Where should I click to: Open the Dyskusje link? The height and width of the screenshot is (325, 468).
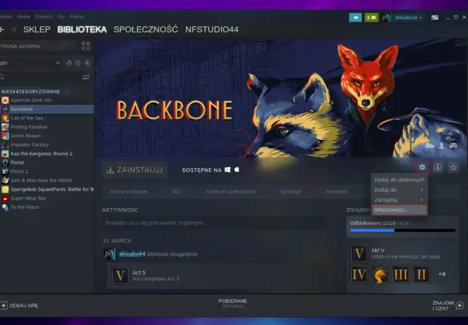point(291,192)
